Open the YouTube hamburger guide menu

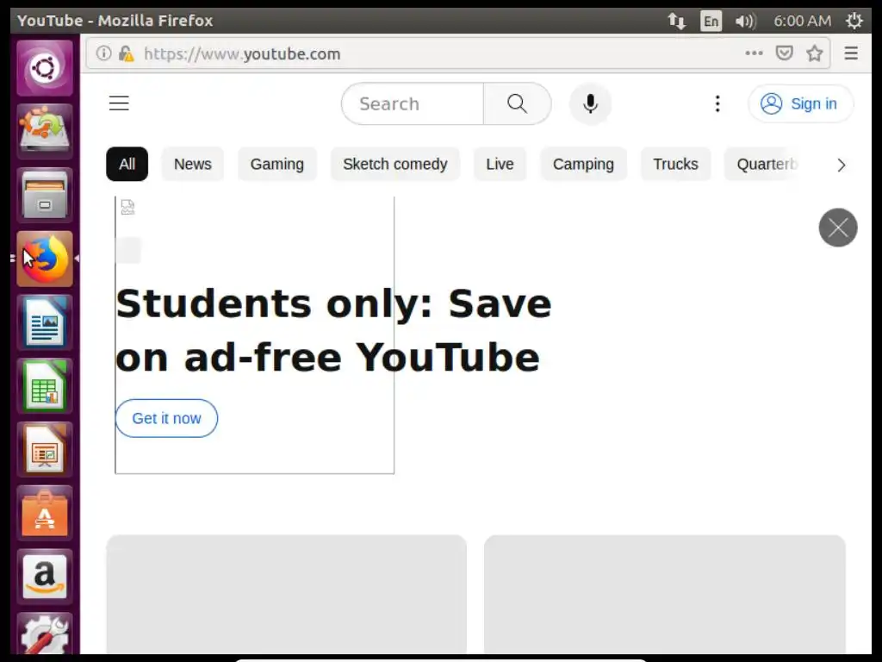(119, 103)
